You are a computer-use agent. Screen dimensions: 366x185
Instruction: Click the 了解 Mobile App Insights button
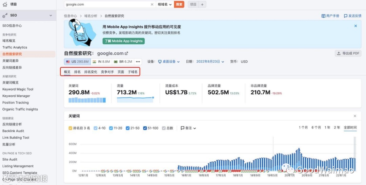tap(124, 41)
